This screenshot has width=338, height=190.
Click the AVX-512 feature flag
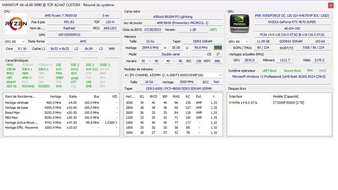click(x=92, y=69)
